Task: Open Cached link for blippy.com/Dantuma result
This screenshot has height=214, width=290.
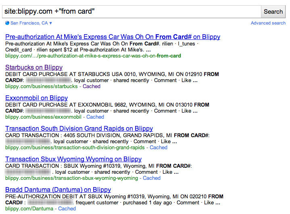Action: click(67, 209)
